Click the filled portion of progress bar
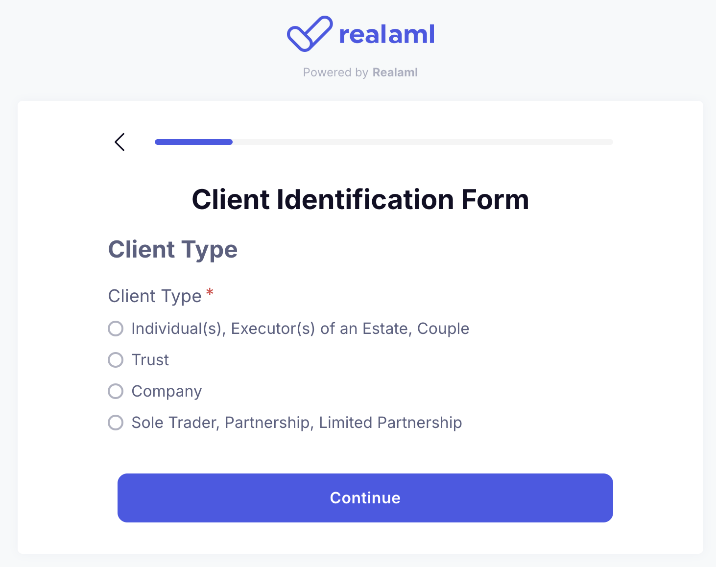This screenshot has width=716, height=567. coord(193,142)
